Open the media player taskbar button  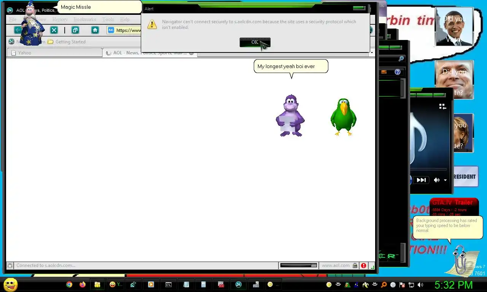(x=151, y=284)
